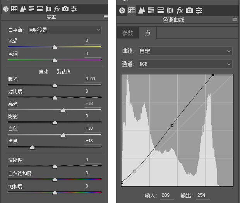This screenshot has width=240, height=203.
Task: Click the 输出 field showing 254
Action: point(203,196)
